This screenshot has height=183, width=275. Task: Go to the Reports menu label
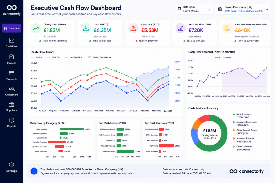click(12, 126)
